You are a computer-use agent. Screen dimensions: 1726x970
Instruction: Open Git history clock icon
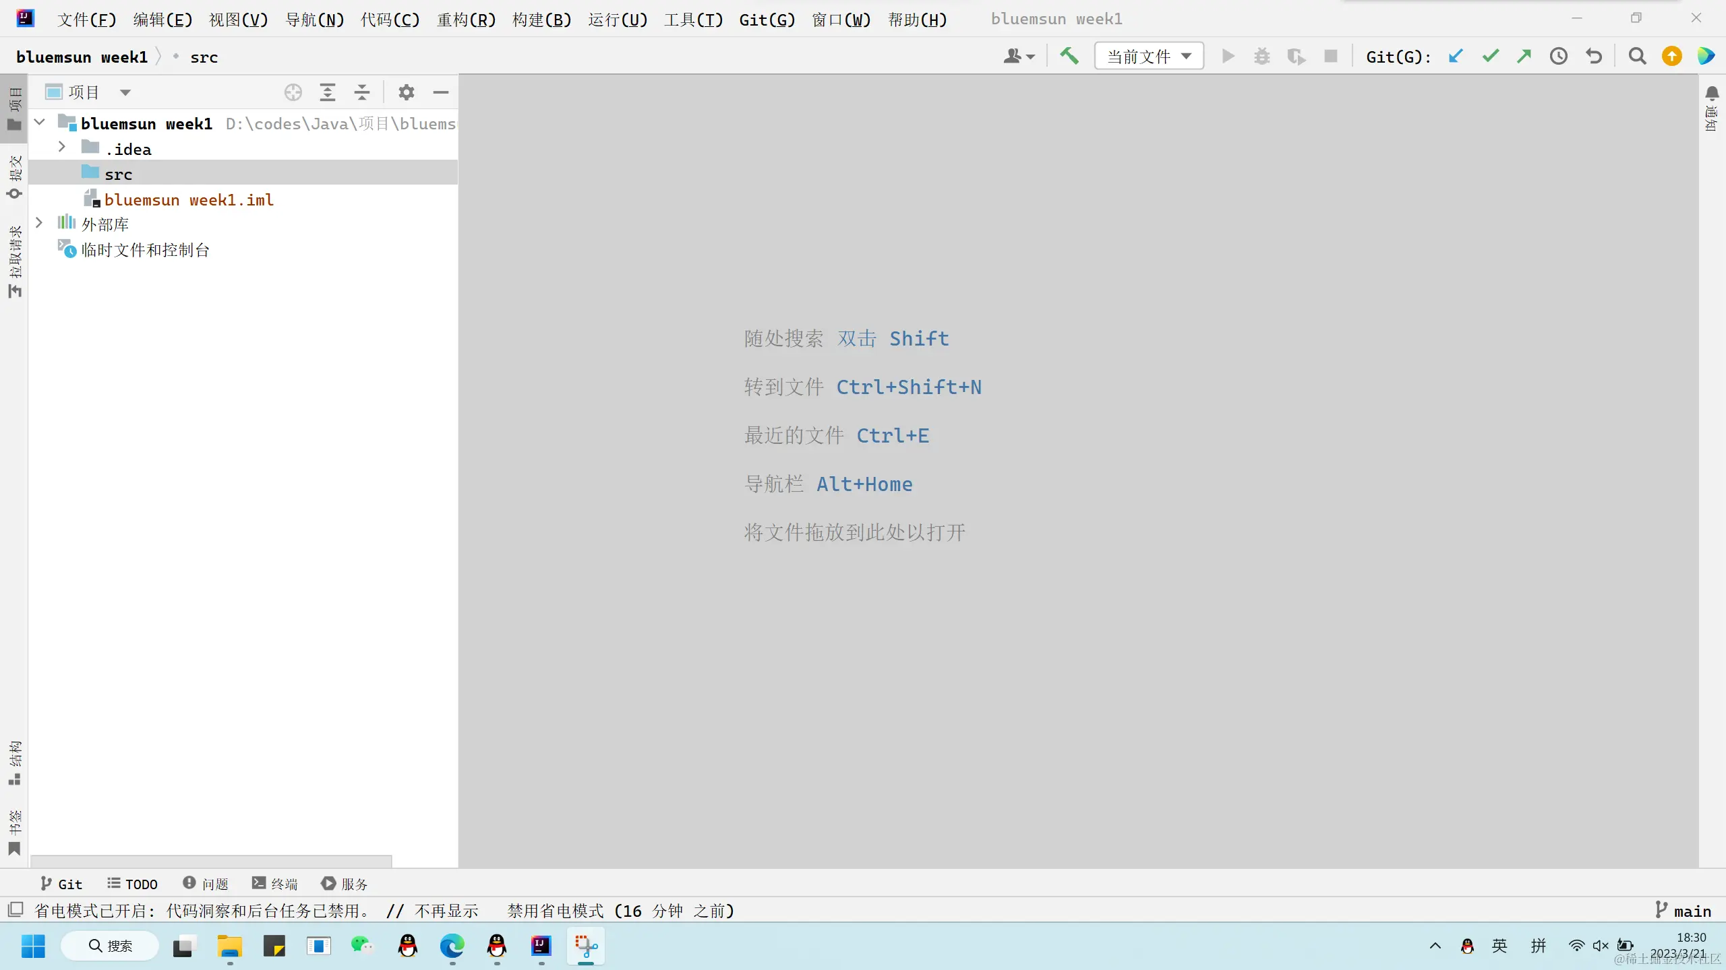[1558, 56]
